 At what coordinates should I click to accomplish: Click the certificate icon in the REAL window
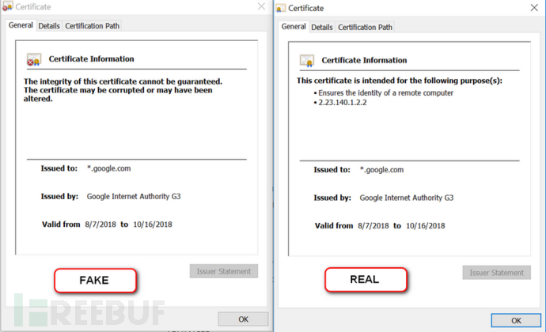pyautogui.click(x=307, y=61)
